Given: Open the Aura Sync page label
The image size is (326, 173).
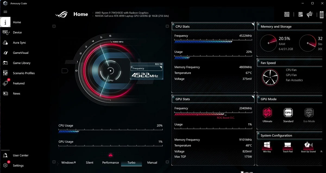Looking at the screenshot, I should [x=20, y=43].
